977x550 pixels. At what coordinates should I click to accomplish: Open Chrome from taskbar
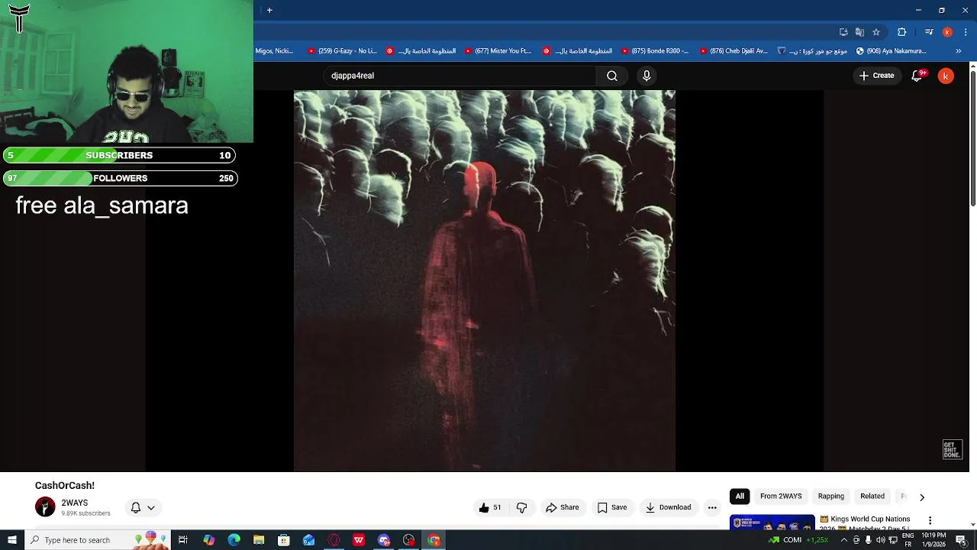coord(434,540)
